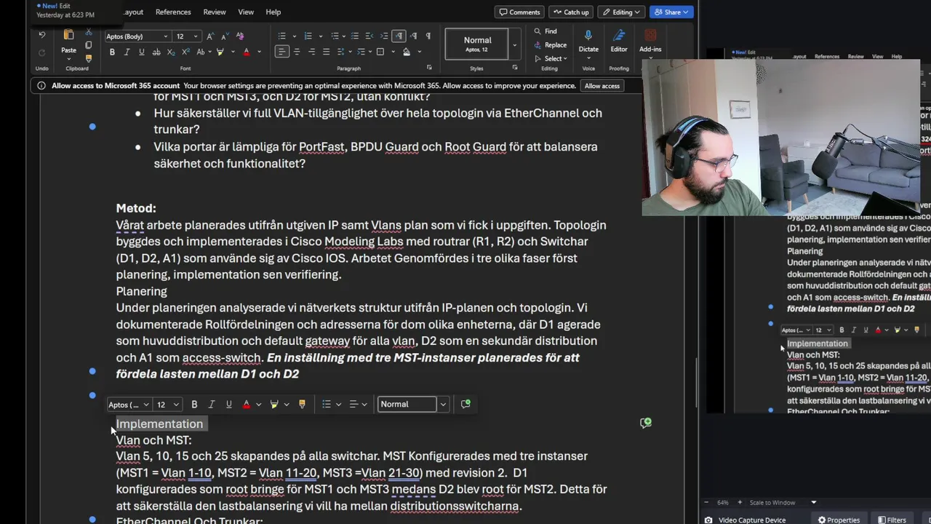Open the View tab

click(x=246, y=12)
